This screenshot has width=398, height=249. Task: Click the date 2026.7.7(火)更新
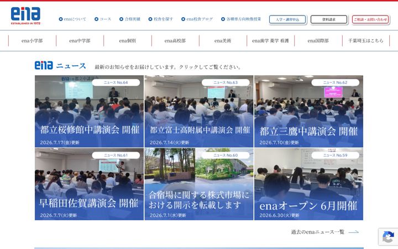coord(59,215)
